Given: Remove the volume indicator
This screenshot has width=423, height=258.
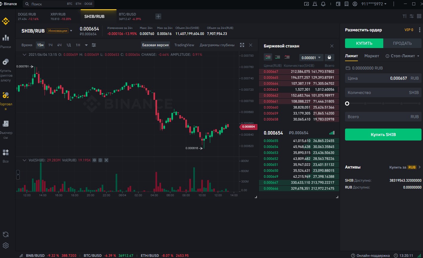Looking at the screenshot, I should (x=106, y=160).
